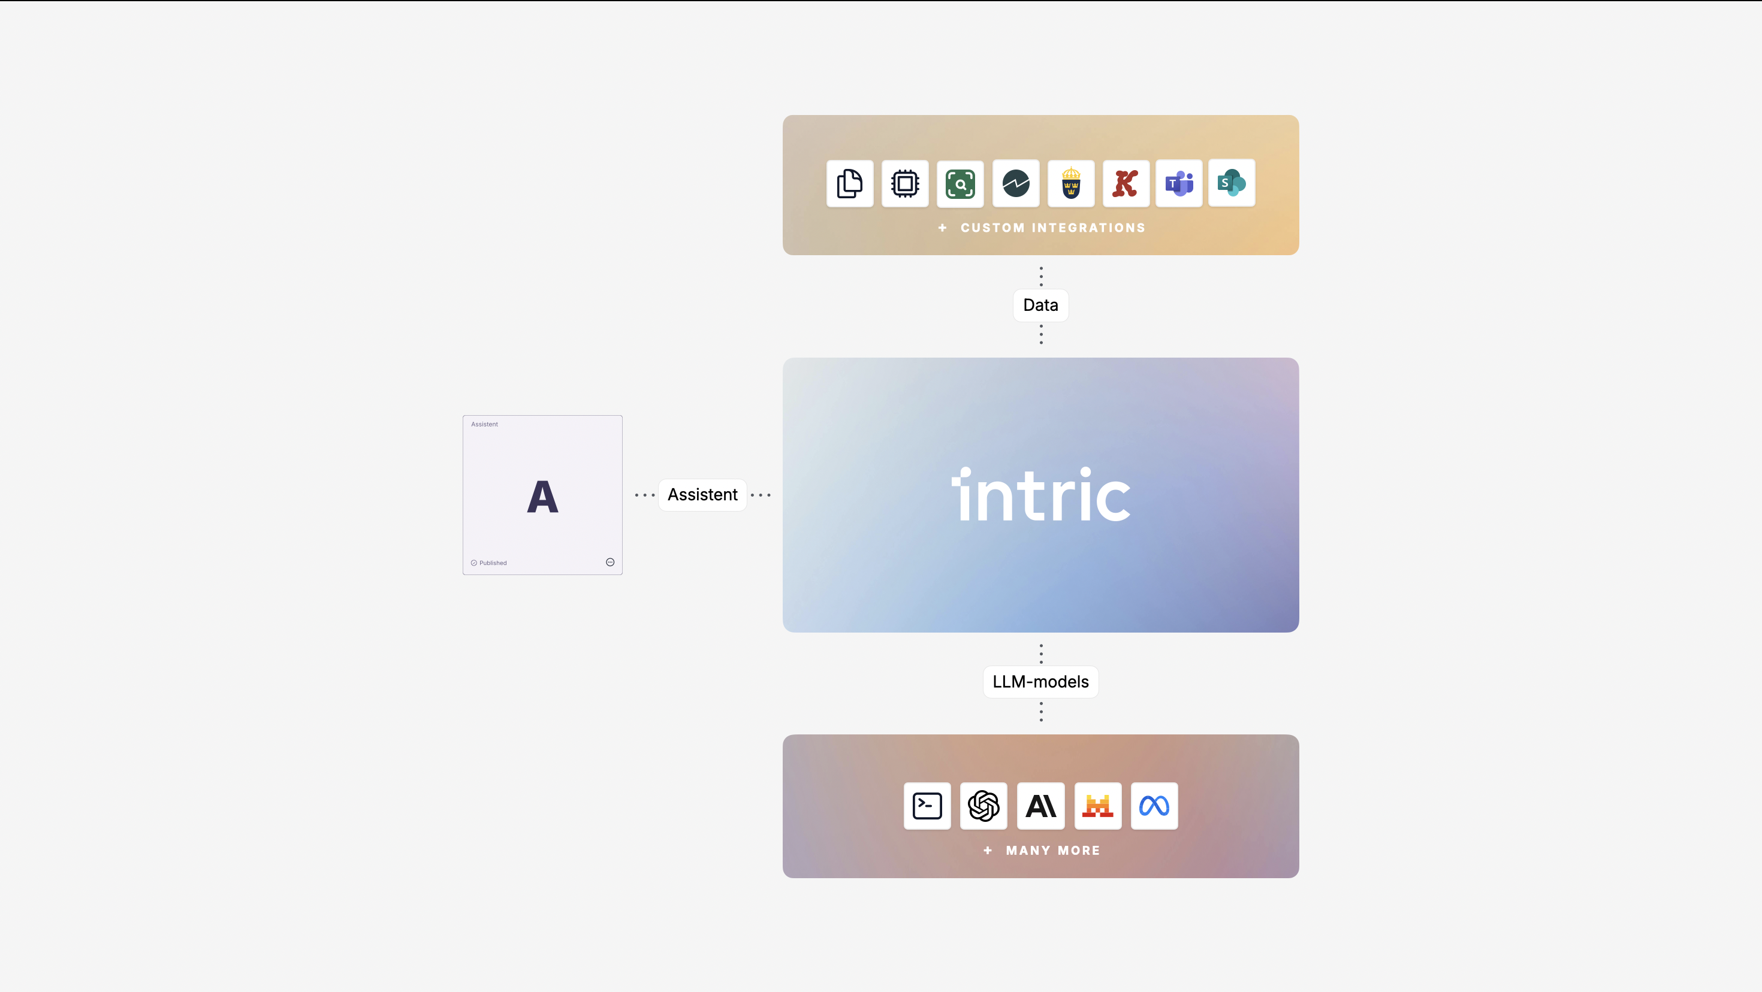Click the red K integration icon
The height and width of the screenshot is (992, 1762).
(1125, 183)
